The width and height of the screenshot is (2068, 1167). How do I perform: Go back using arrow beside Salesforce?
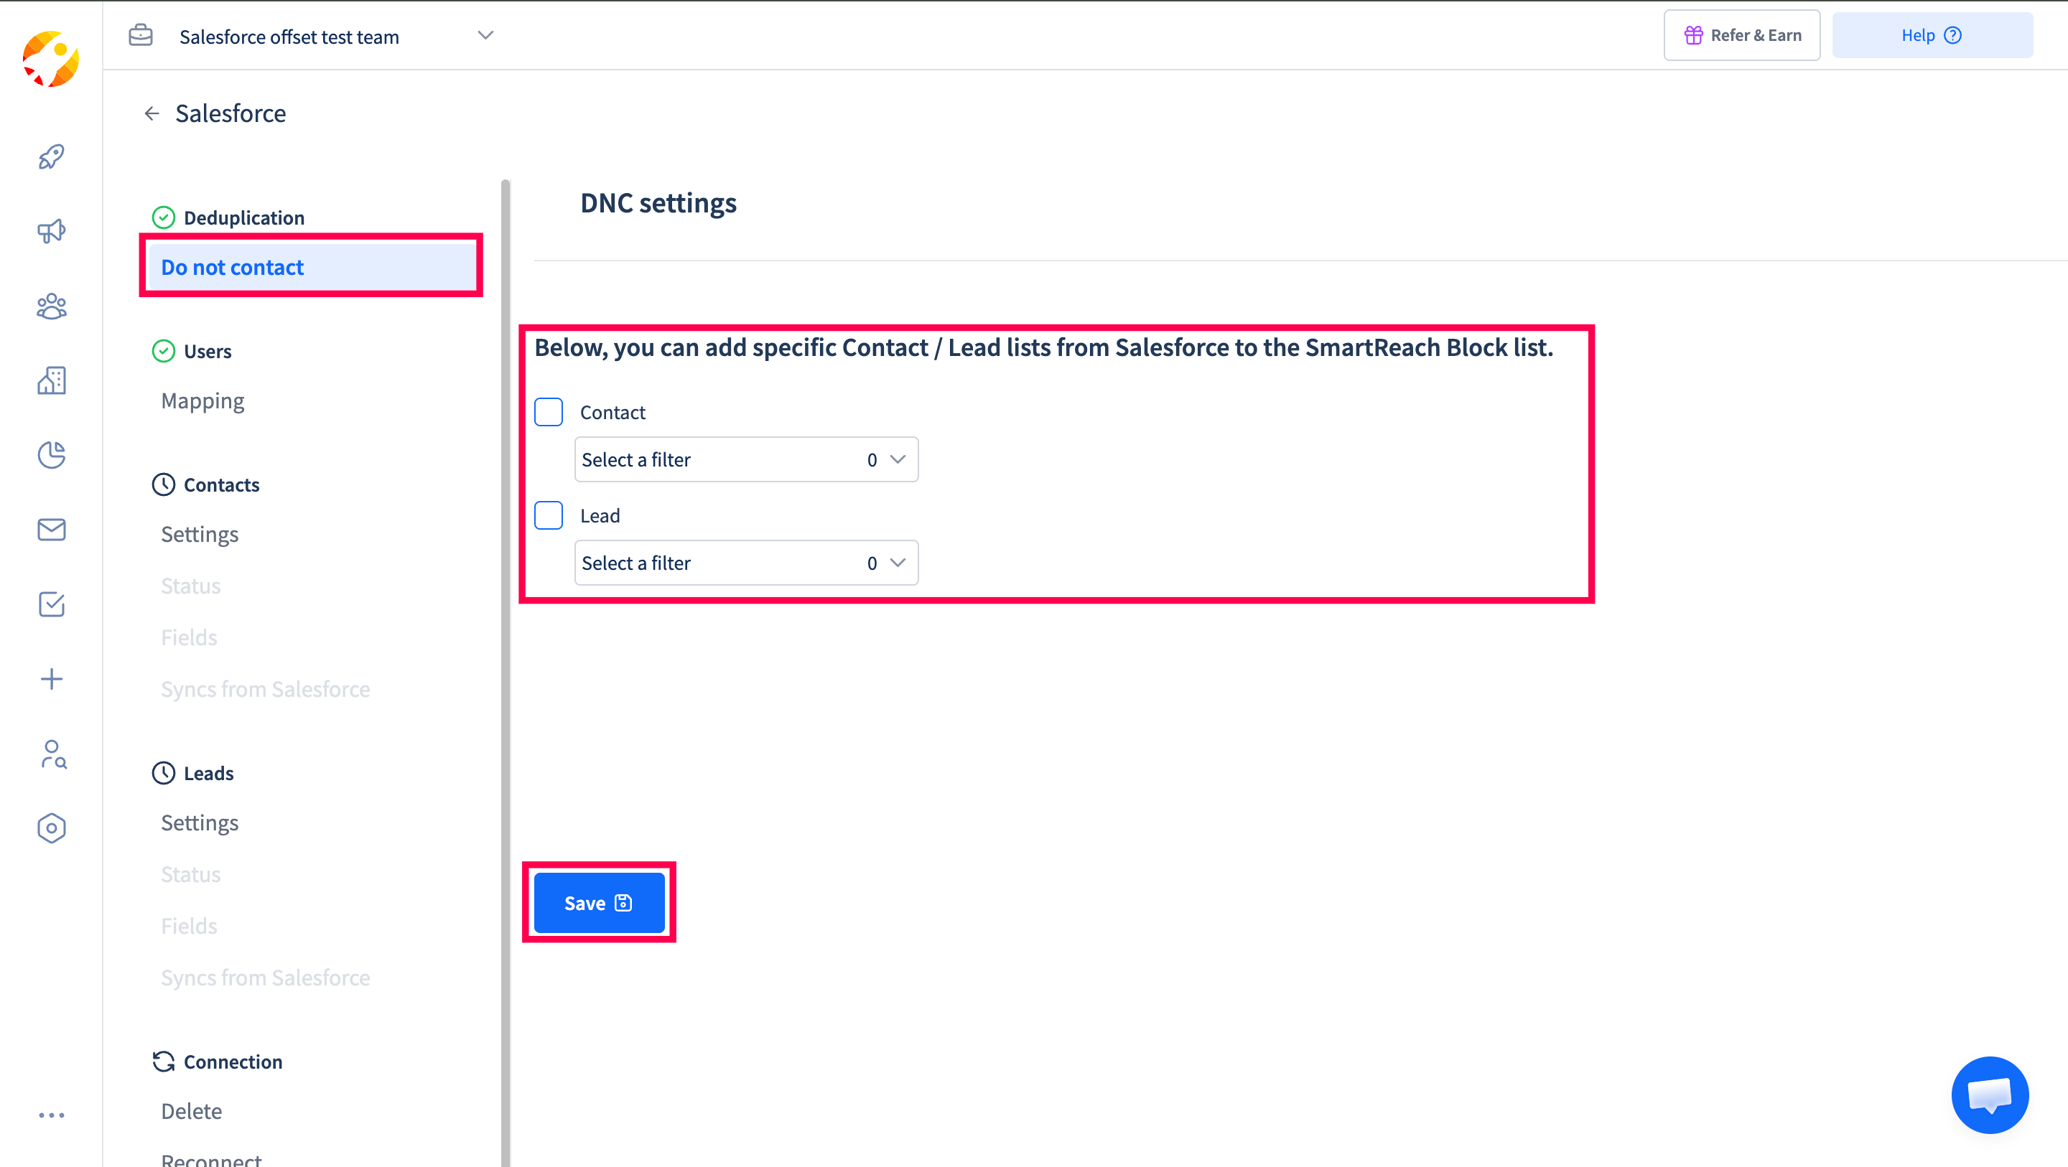click(x=152, y=113)
